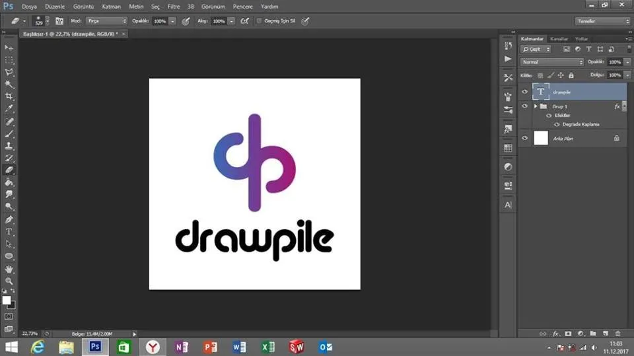Select the Crop tool

9,96
